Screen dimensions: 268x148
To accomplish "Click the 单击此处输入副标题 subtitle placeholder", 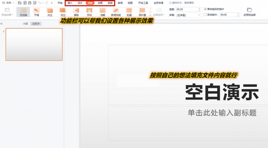I will (222, 113).
